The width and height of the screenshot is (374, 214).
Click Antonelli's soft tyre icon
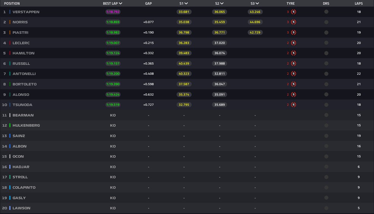[x=293, y=74]
